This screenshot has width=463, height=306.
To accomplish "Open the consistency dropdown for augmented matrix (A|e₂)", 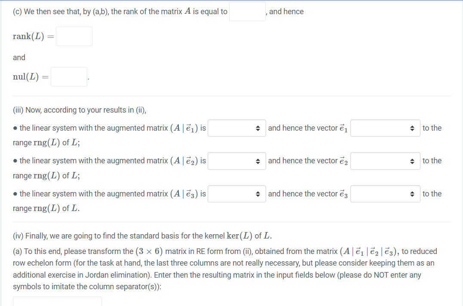I will tap(236, 161).
